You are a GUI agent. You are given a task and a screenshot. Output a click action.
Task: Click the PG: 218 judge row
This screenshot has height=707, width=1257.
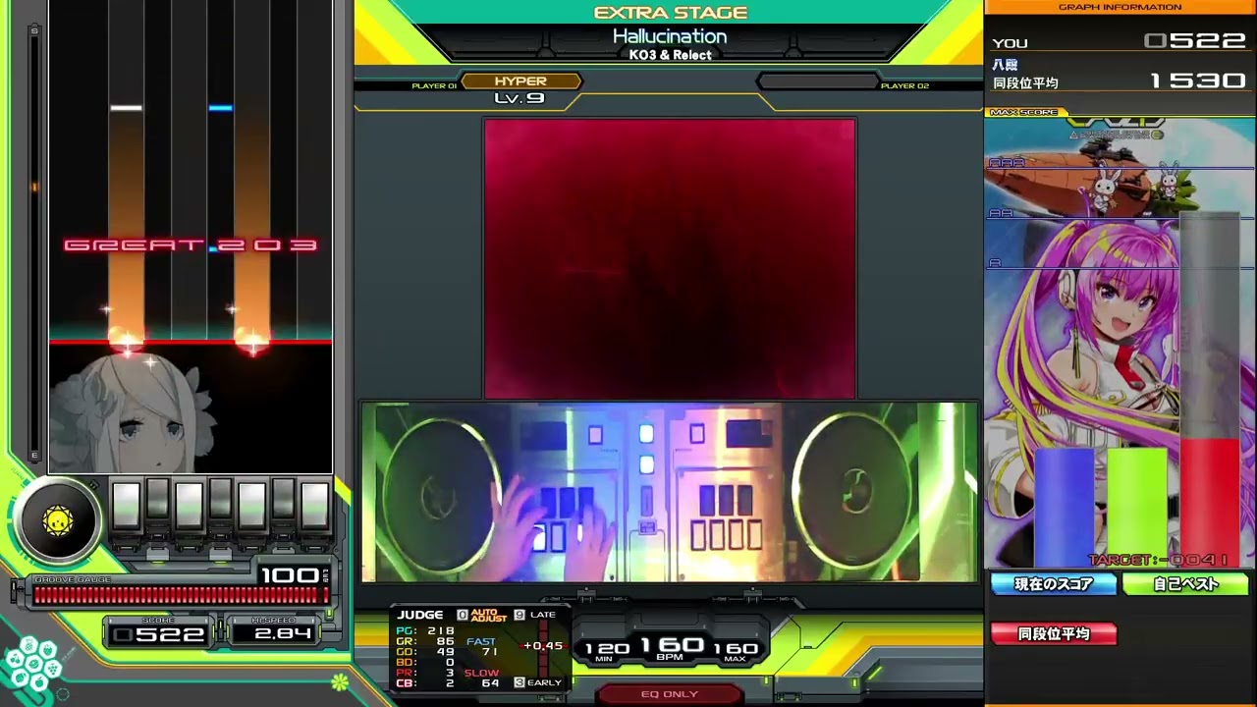click(x=425, y=631)
